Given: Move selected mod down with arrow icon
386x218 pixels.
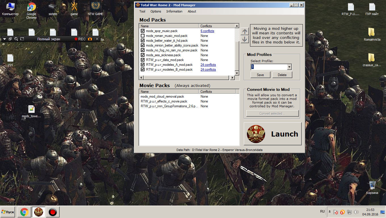Looking at the screenshot, I should pos(245,39).
